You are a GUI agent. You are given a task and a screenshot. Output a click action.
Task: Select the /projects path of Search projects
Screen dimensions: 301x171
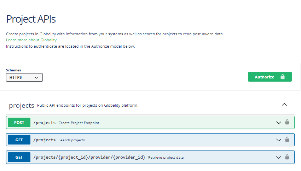[x=44, y=140]
